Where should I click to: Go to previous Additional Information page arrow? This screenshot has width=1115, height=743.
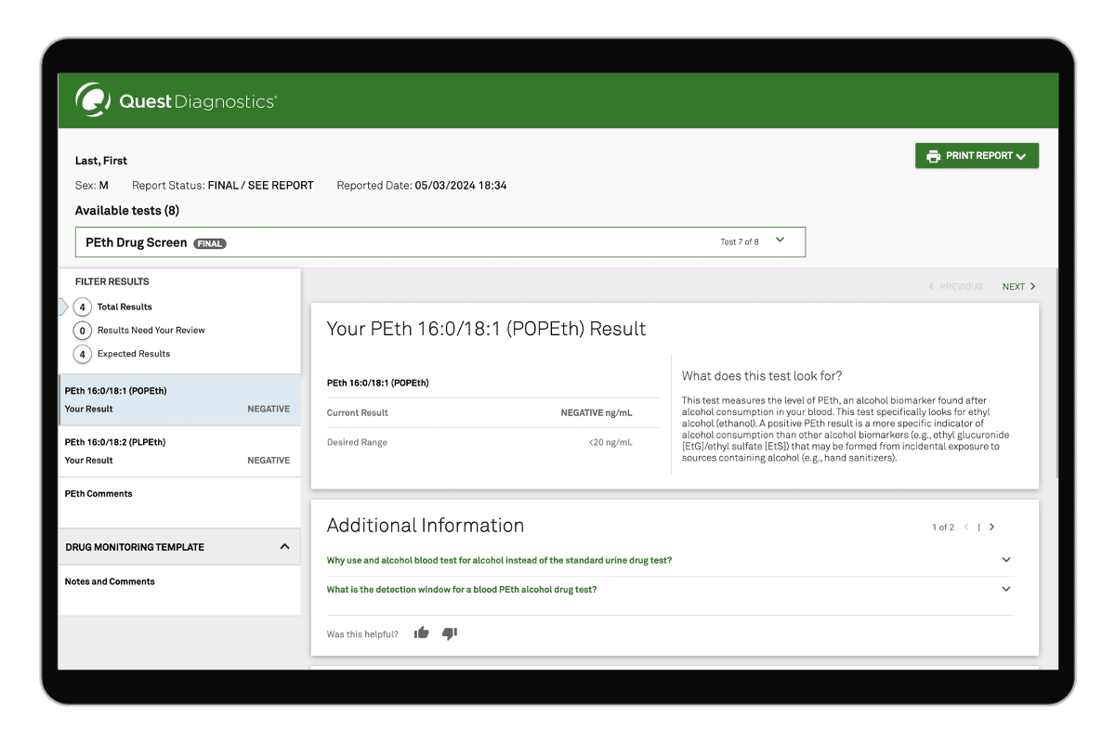click(x=966, y=527)
